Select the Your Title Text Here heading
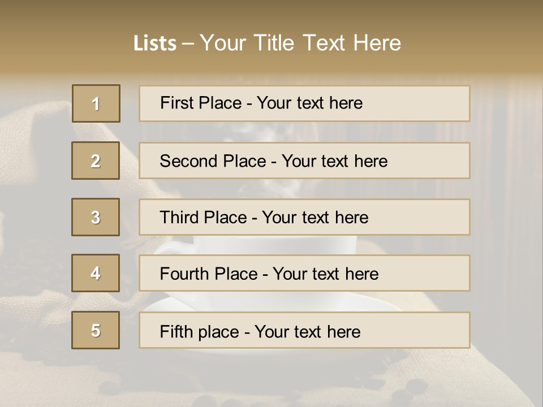543x407 pixels. (300, 43)
